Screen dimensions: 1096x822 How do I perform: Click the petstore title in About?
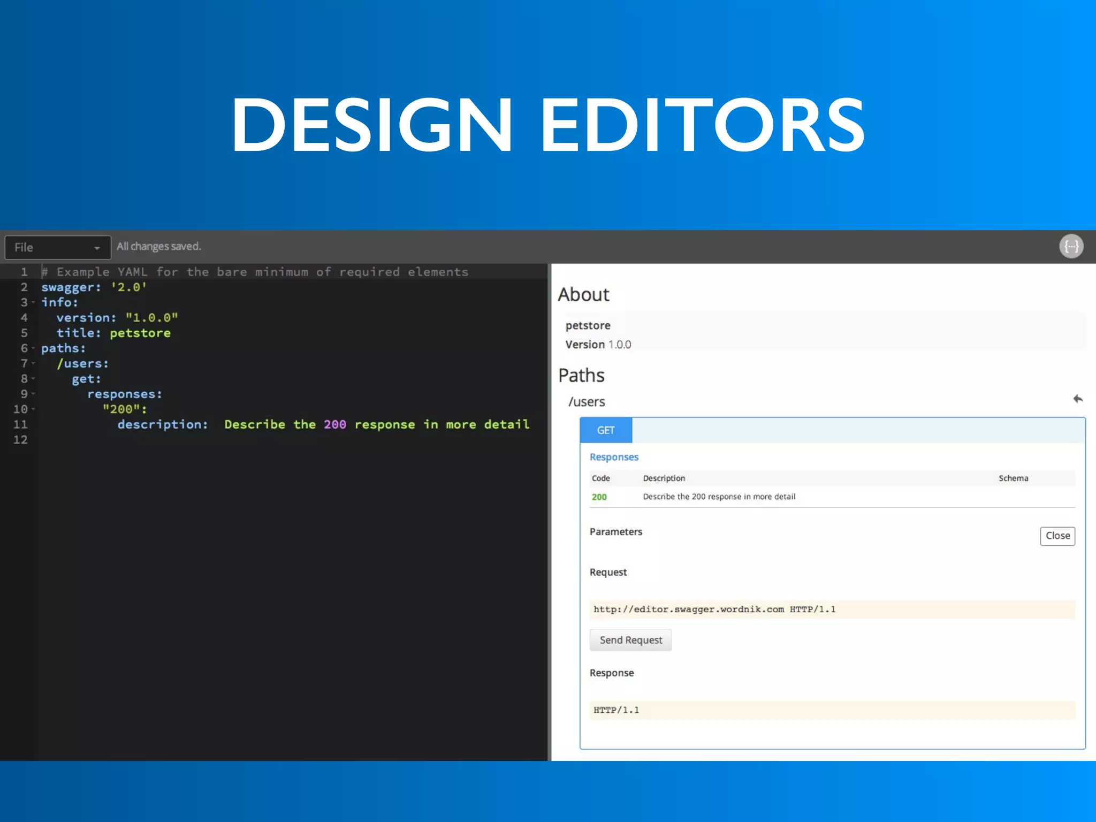click(x=588, y=325)
